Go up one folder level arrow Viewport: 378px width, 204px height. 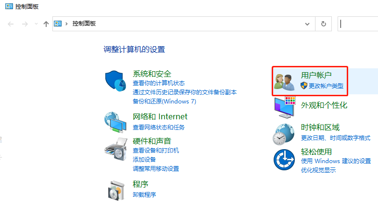[46, 24]
